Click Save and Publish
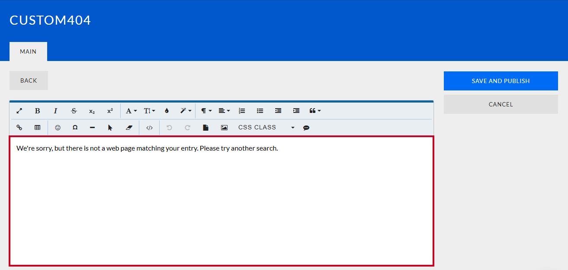 [x=501, y=81]
